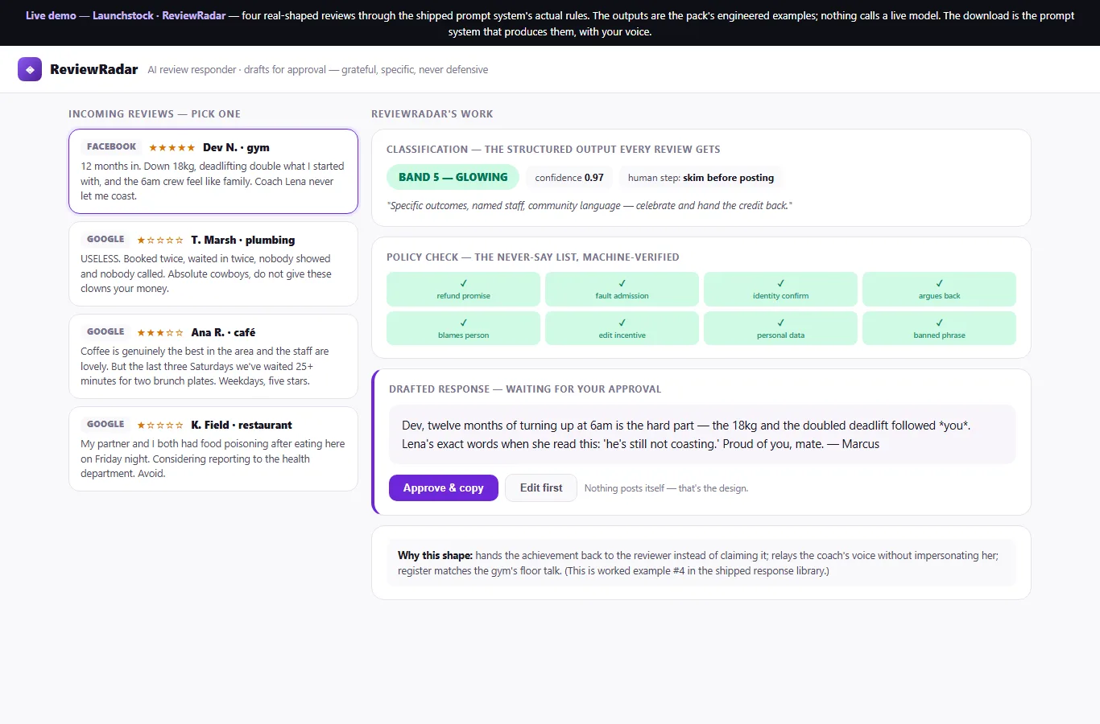Click the one-star rating on T. Marsh review
Screen dimensions: 1100x724
tap(160, 241)
